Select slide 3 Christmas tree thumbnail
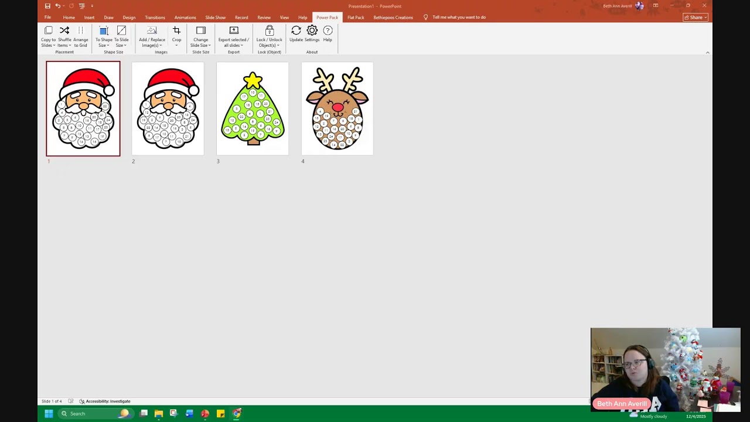 (253, 108)
